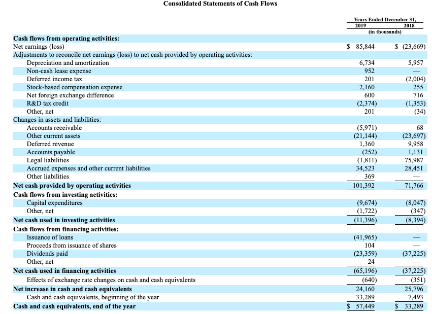Click the 6,734 depreciation value
The width and height of the screenshot is (432, 314).
[x=367, y=63]
